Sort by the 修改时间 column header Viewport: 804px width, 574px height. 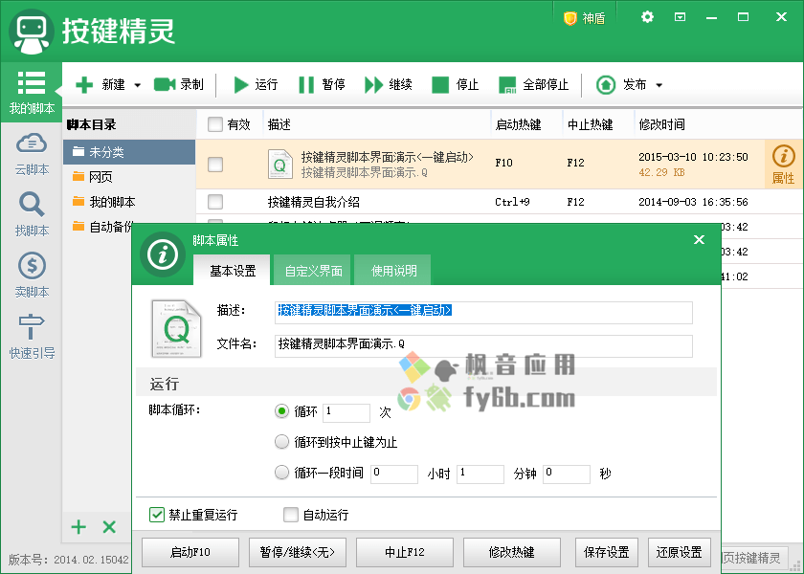coord(718,124)
